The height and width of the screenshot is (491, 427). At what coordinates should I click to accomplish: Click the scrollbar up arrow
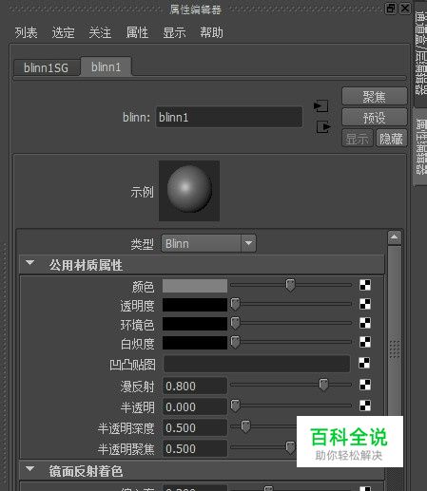click(395, 237)
